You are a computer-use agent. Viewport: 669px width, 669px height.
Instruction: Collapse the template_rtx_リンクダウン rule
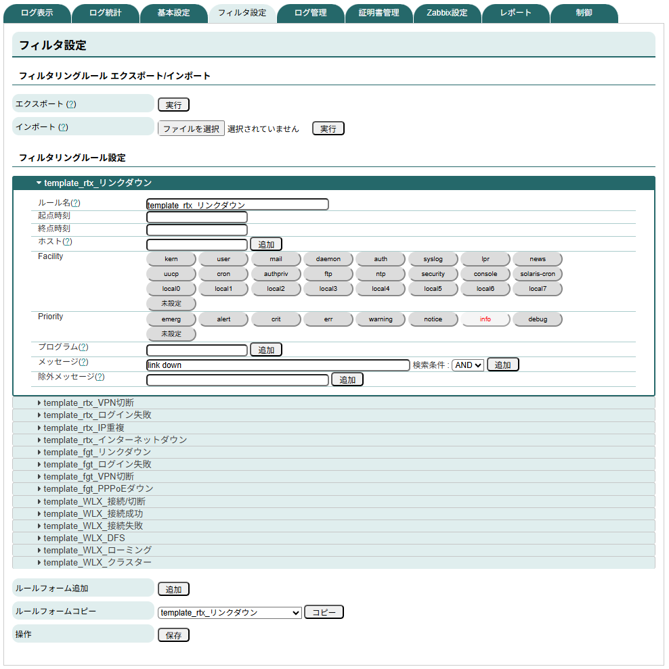click(95, 182)
